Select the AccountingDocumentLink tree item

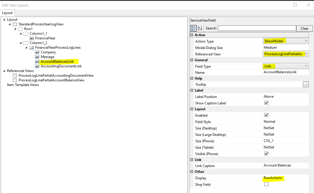(x=61, y=66)
